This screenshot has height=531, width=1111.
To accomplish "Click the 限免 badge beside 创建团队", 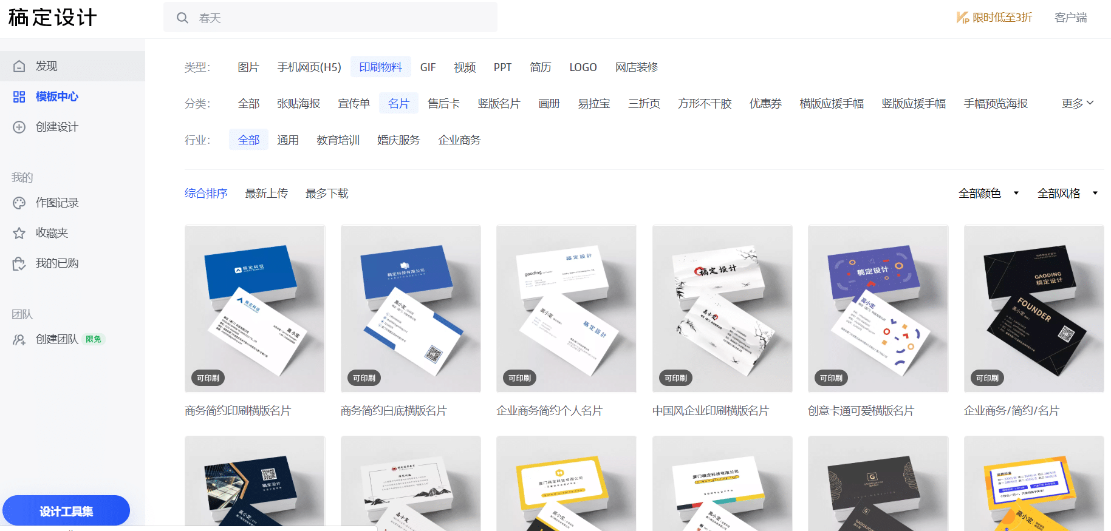I will [x=94, y=339].
